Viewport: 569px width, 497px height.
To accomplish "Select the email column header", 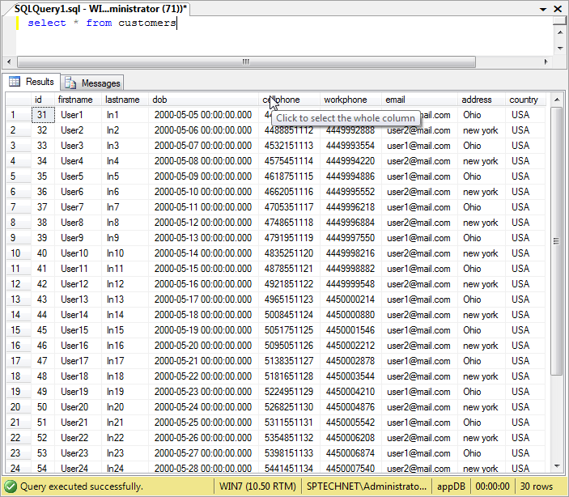I will click(x=419, y=100).
